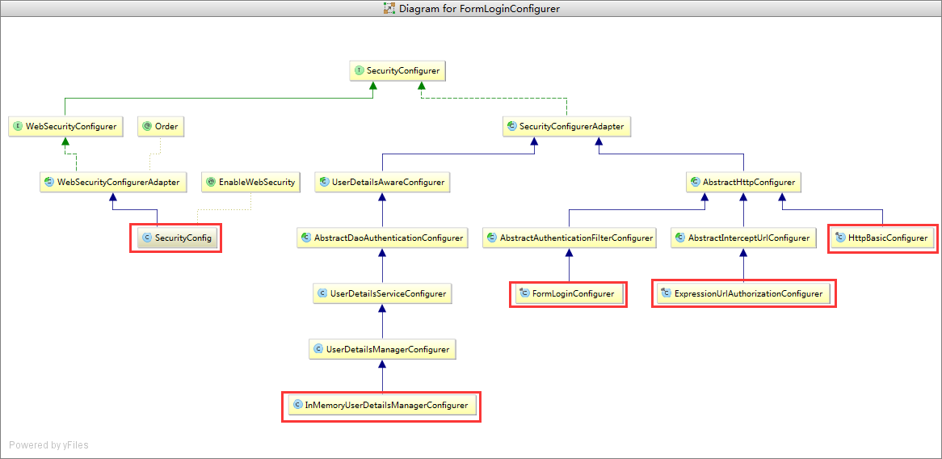Viewport: 942px width, 459px height.
Task: Click the class icon of UserDetailsServiceConfigurer
Action: click(322, 294)
